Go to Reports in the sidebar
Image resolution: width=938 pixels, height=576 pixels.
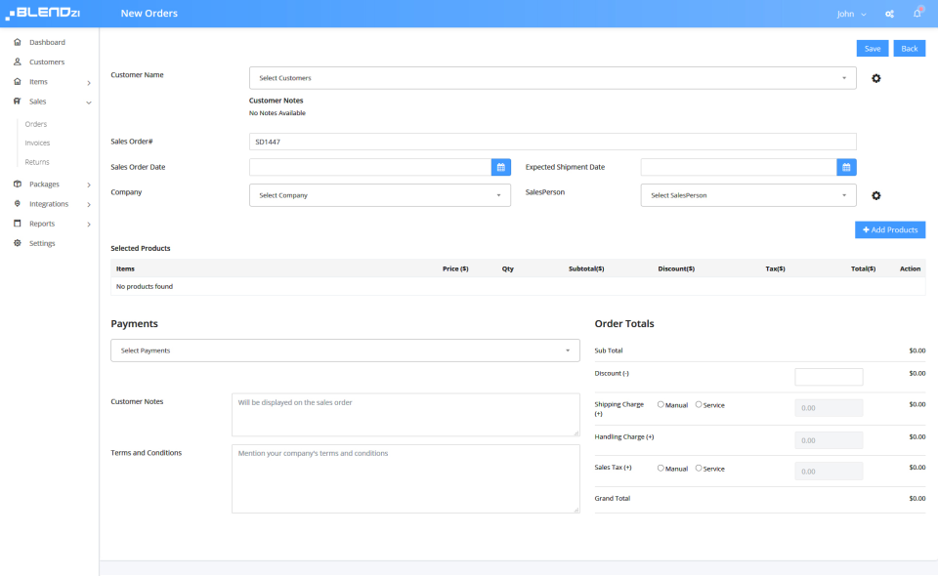tap(42, 224)
